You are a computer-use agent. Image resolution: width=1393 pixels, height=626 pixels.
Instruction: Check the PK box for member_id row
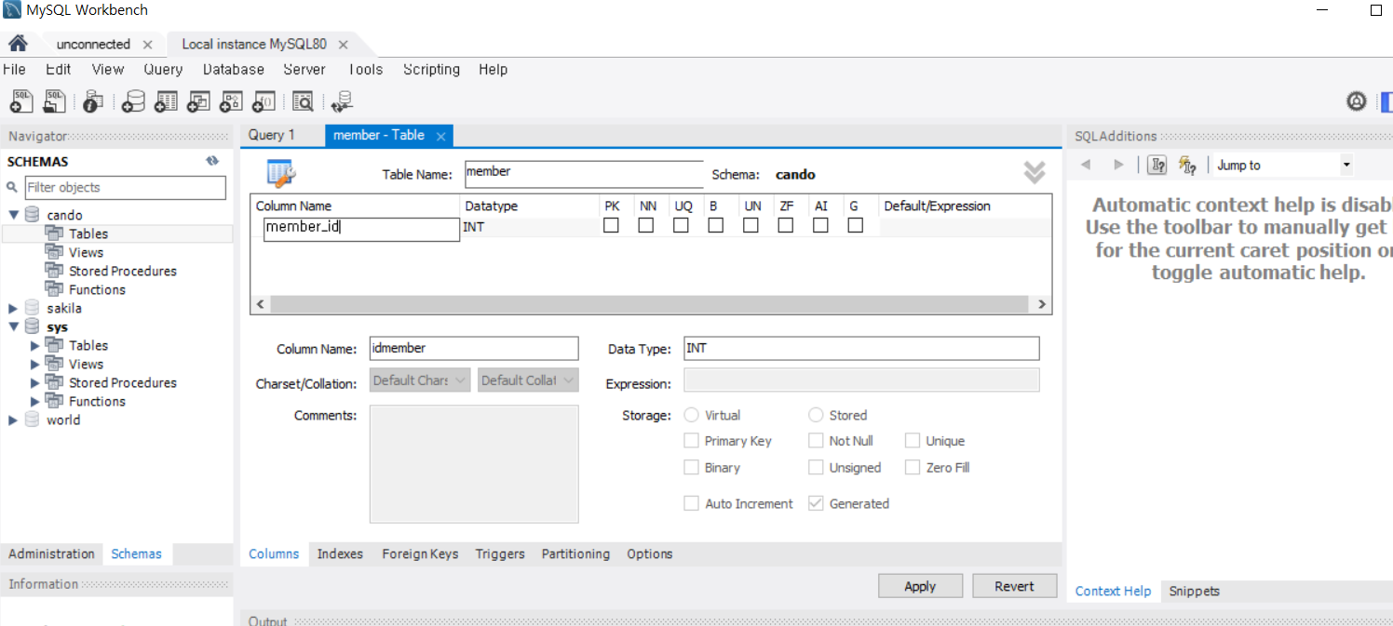click(x=611, y=225)
